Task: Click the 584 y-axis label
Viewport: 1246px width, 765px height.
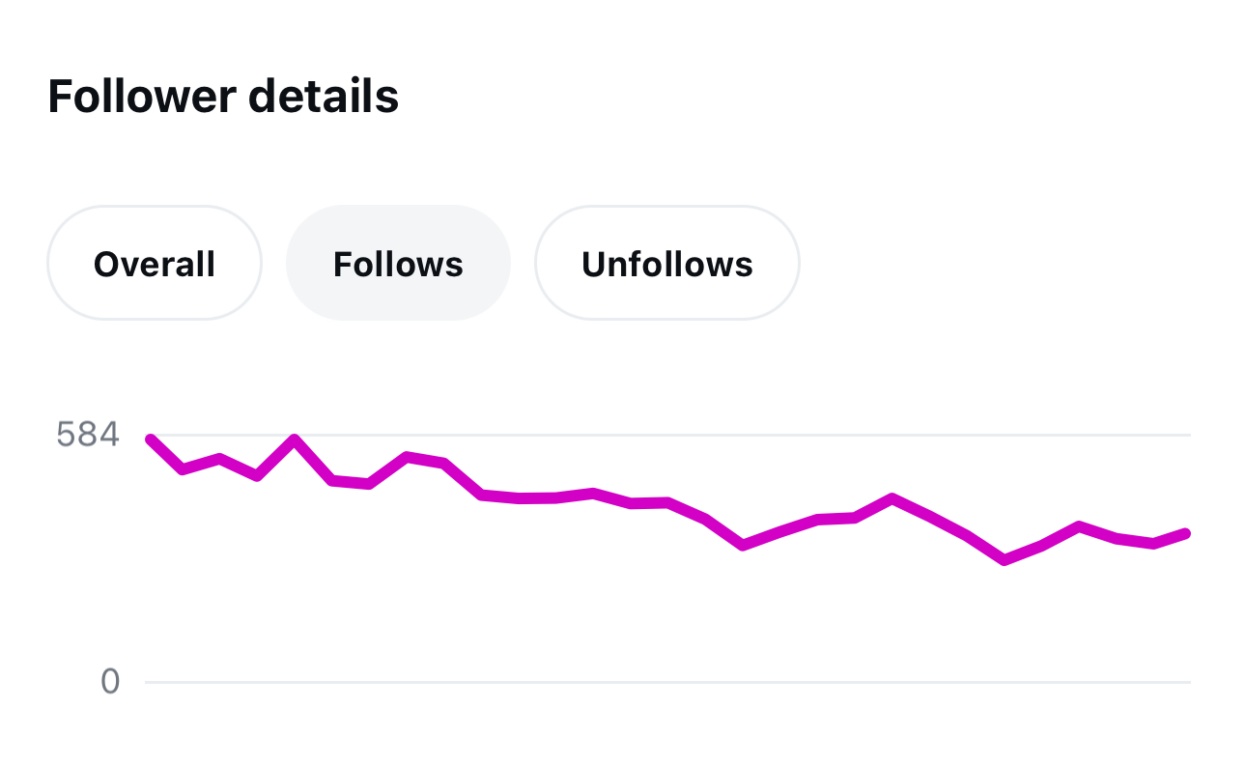Action: tap(88, 436)
